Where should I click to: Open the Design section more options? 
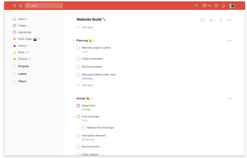click(229, 99)
